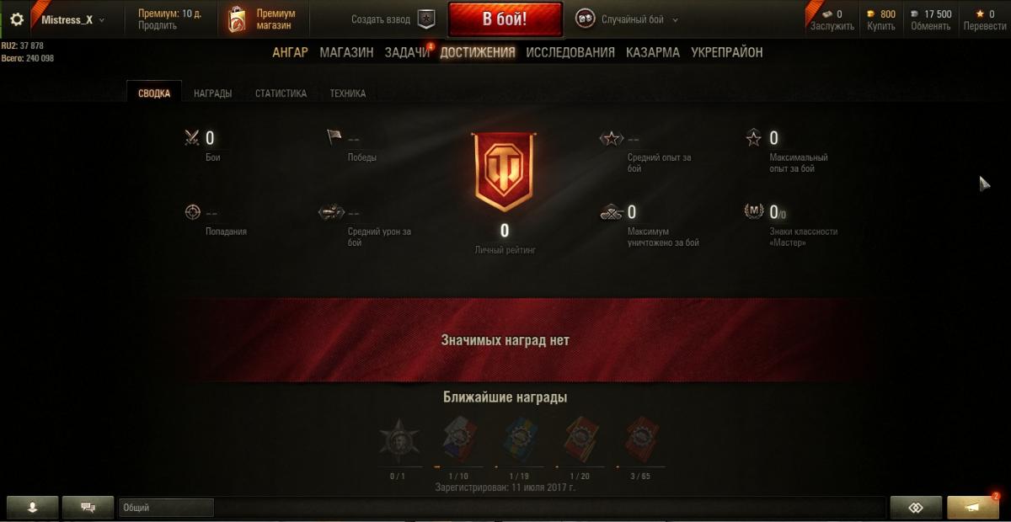This screenshot has height=522, width=1011.
Task: Click Купить to buy gold
Action: click(881, 26)
